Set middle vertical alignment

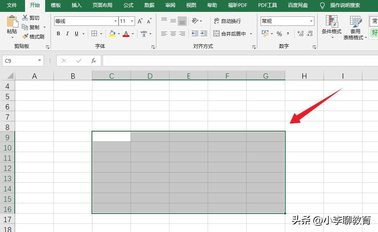pos(173,21)
